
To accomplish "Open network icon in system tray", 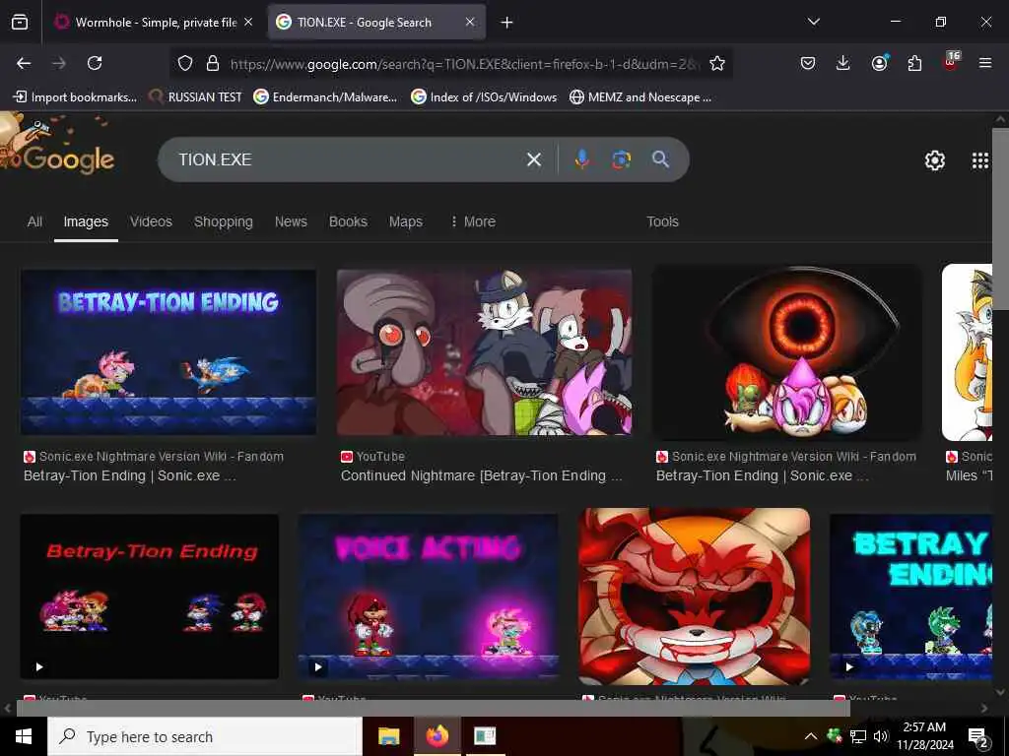I will tap(858, 736).
